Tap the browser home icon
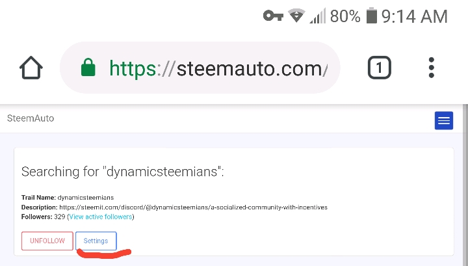 click(31, 68)
